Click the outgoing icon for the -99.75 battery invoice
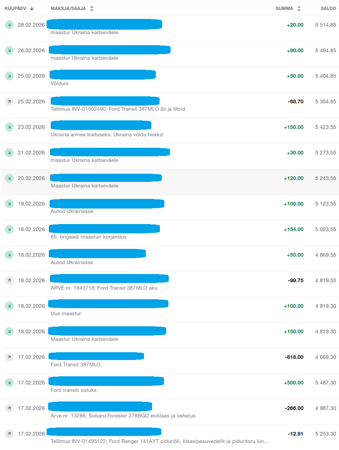The height and width of the screenshot is (450, 339). coord(9,280)
